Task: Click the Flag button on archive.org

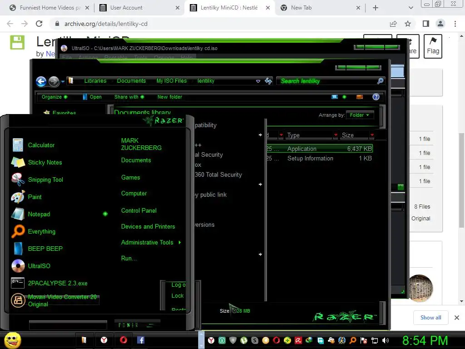Action: coord(433,46)
